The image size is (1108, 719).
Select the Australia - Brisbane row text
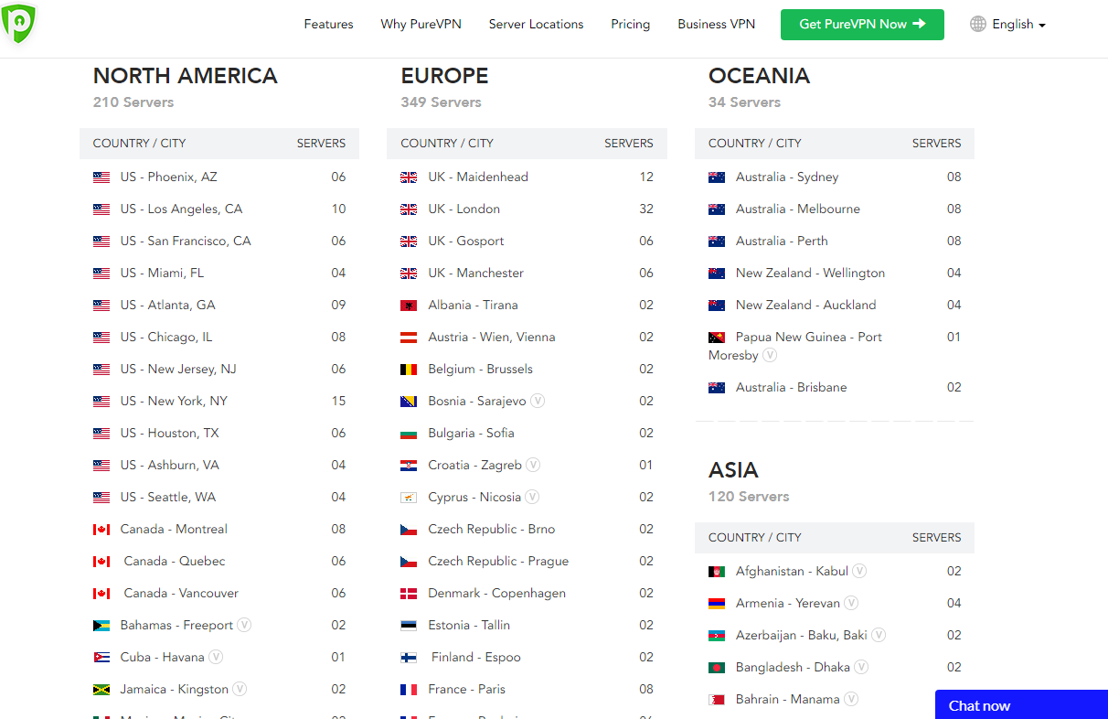click(x=792, y=388)
